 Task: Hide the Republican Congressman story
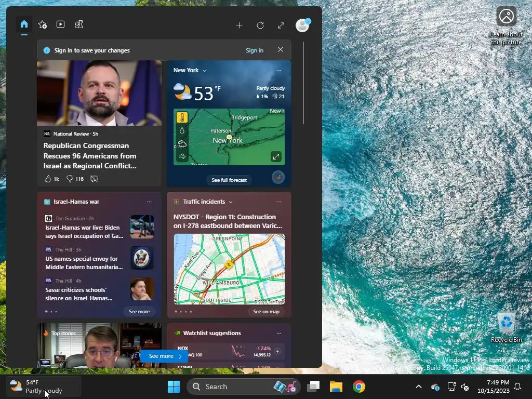coord(94,179)
